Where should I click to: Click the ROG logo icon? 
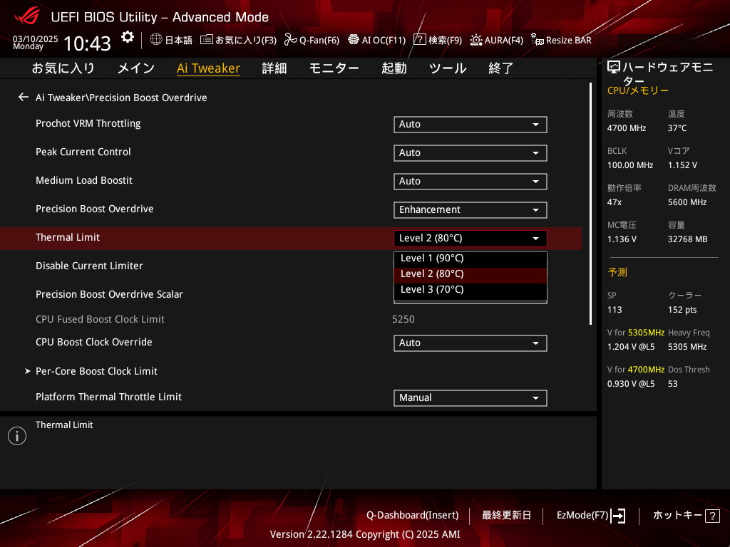27,16
